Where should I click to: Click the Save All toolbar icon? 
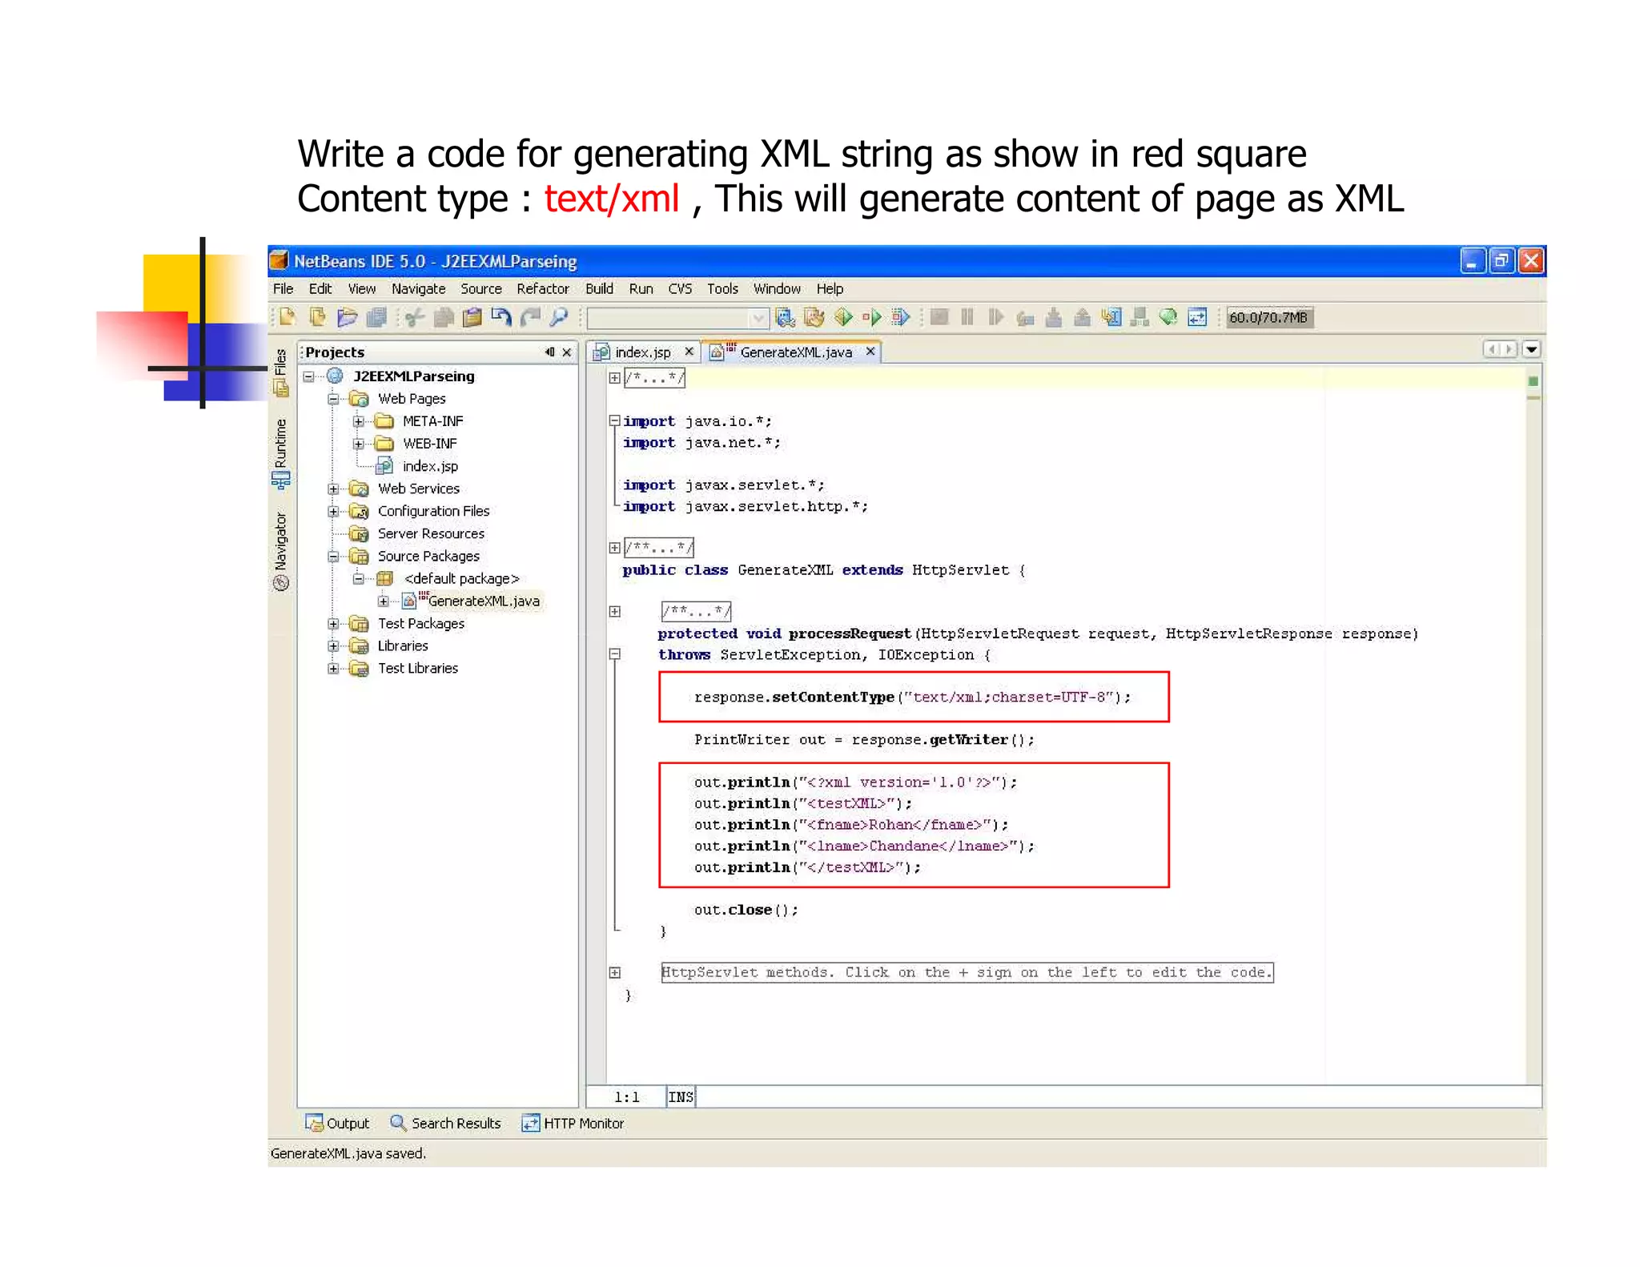pos(376,318)
